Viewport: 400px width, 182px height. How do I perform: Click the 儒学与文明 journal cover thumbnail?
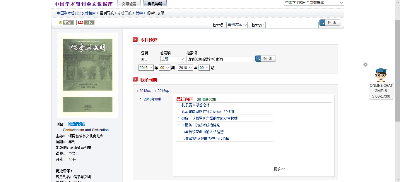[x=88, y=75]
